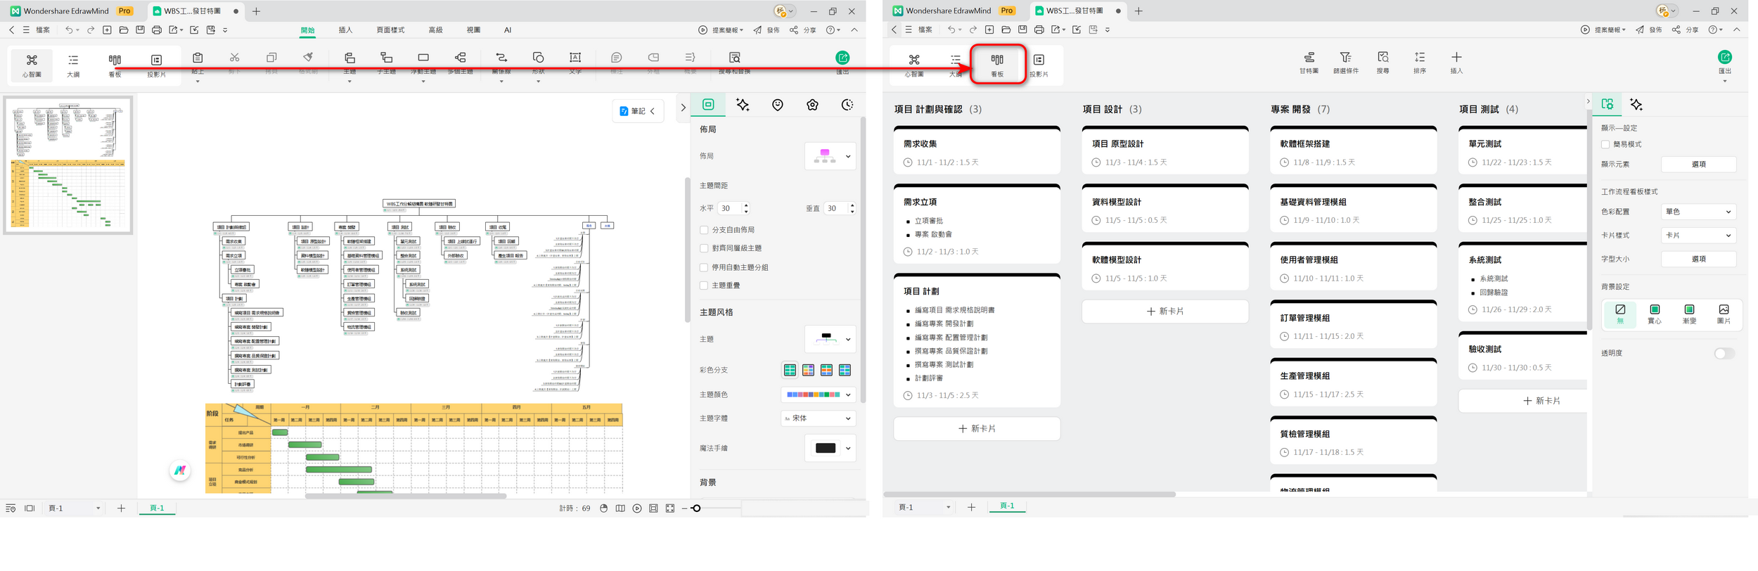Viewport: 1758px width, 571px height.
Task: Select Kanban view in right window
Action: [997, 65]
